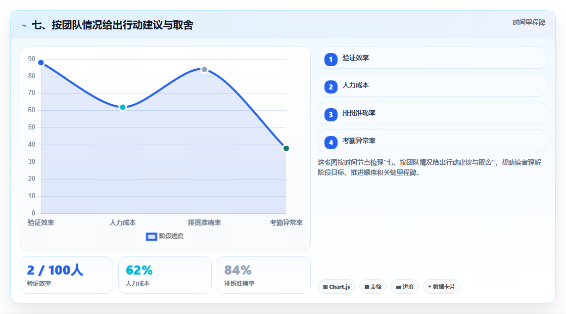This screenshot has width=566, height=314.
Task: Click the 2 / 100人 stat card
Action: pyautogui.click(x=66, y=276)
